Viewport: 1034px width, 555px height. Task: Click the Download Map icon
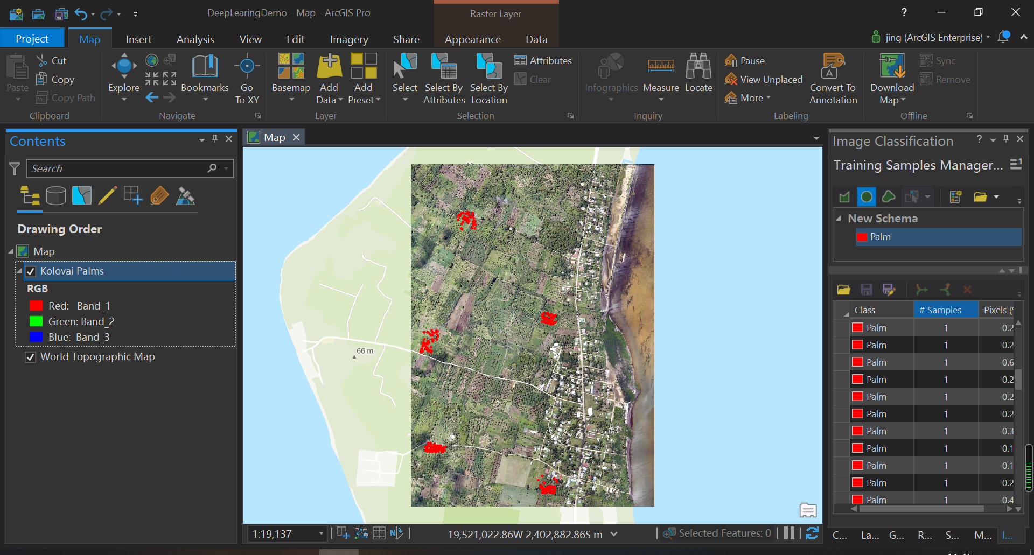(892, 66)
